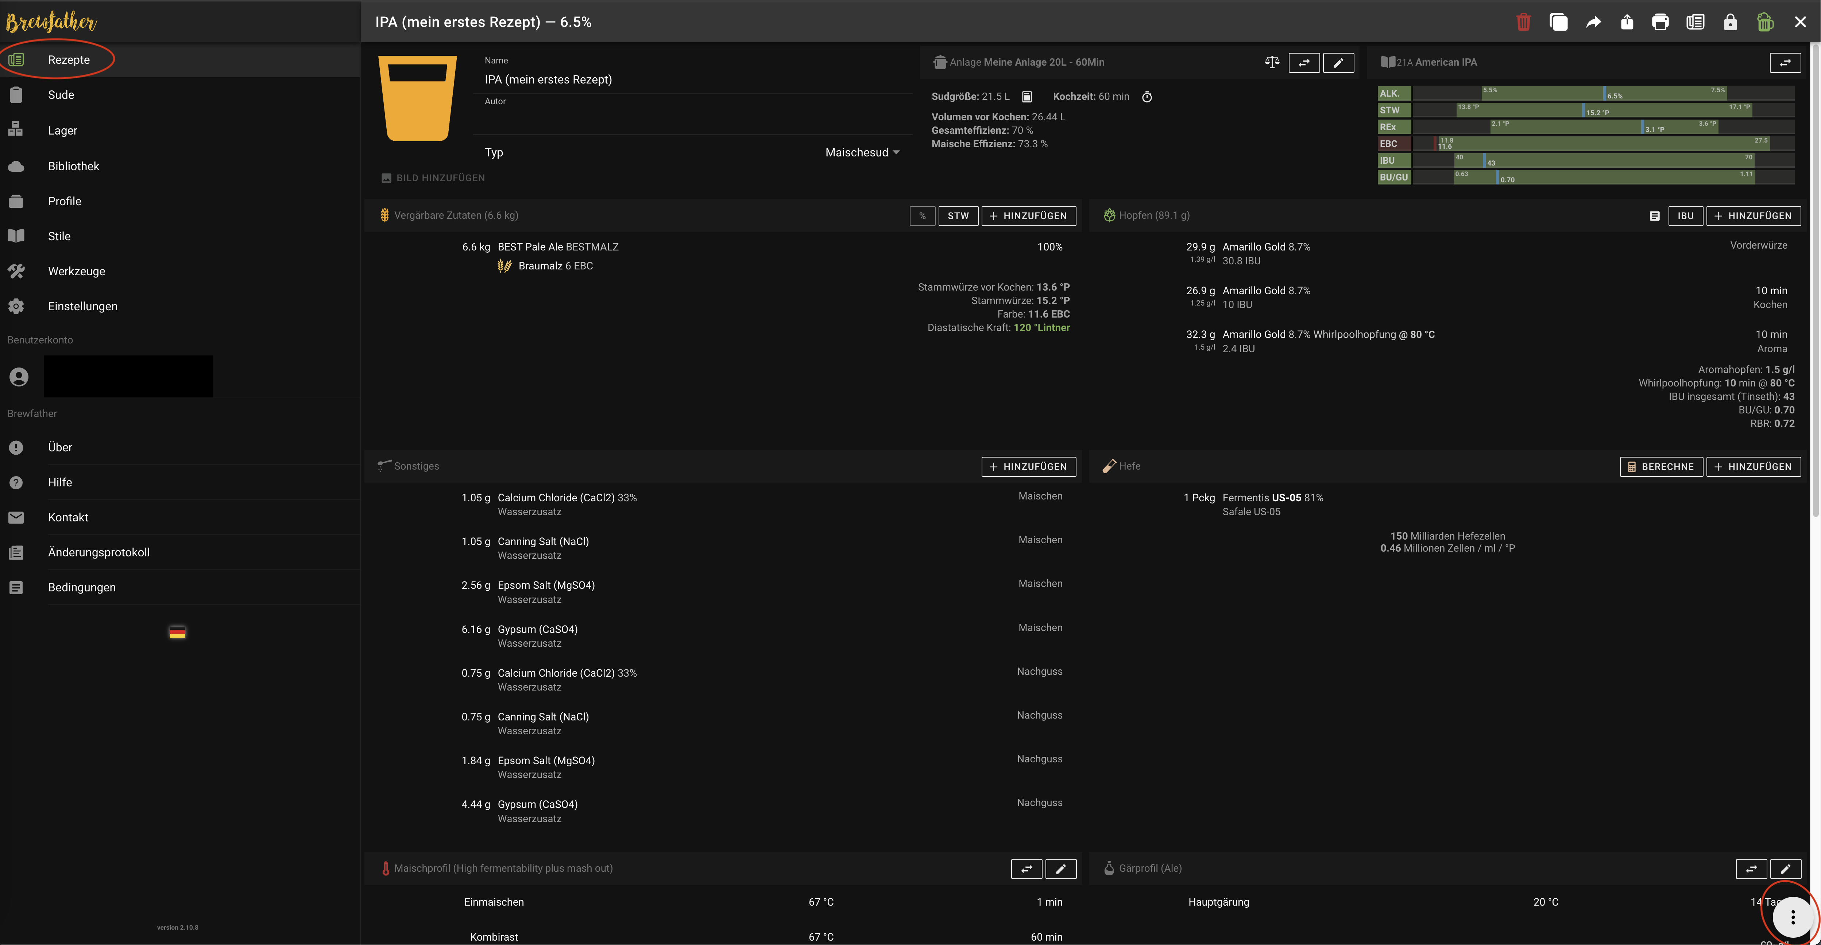Open Sude in the sidebar
Image resolution: width=1821 pixels, height=945 pixels.
click(61, 95)
